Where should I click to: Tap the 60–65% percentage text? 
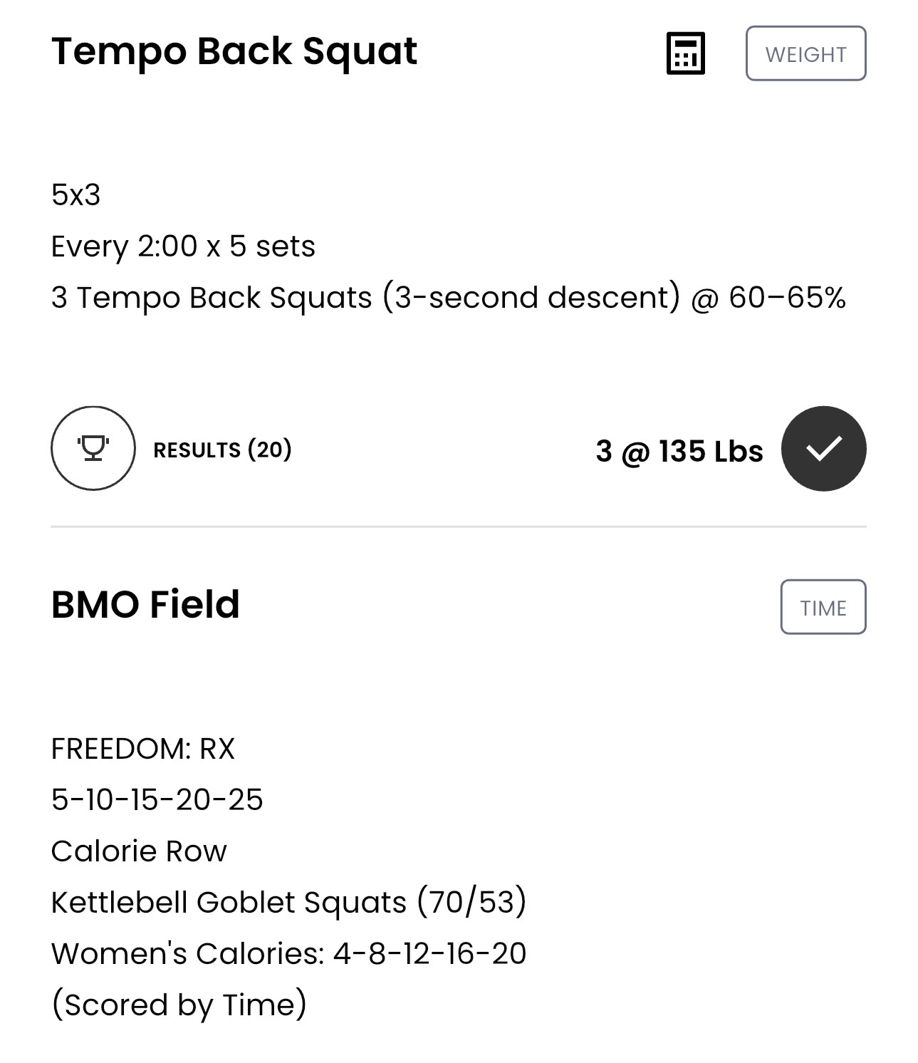(x=787, y=297)
